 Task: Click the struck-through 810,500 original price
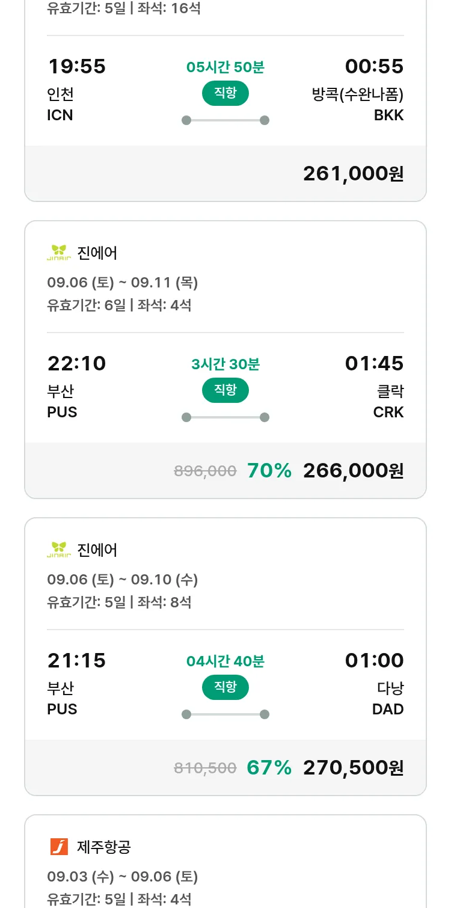pyautogui.click(x=205, y=768)
